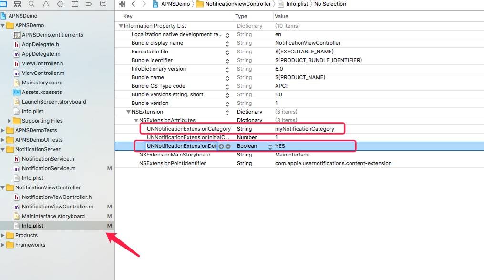Select ViewController.h file
The width and height of the screenshot is (484, 280).
(42, 63)
